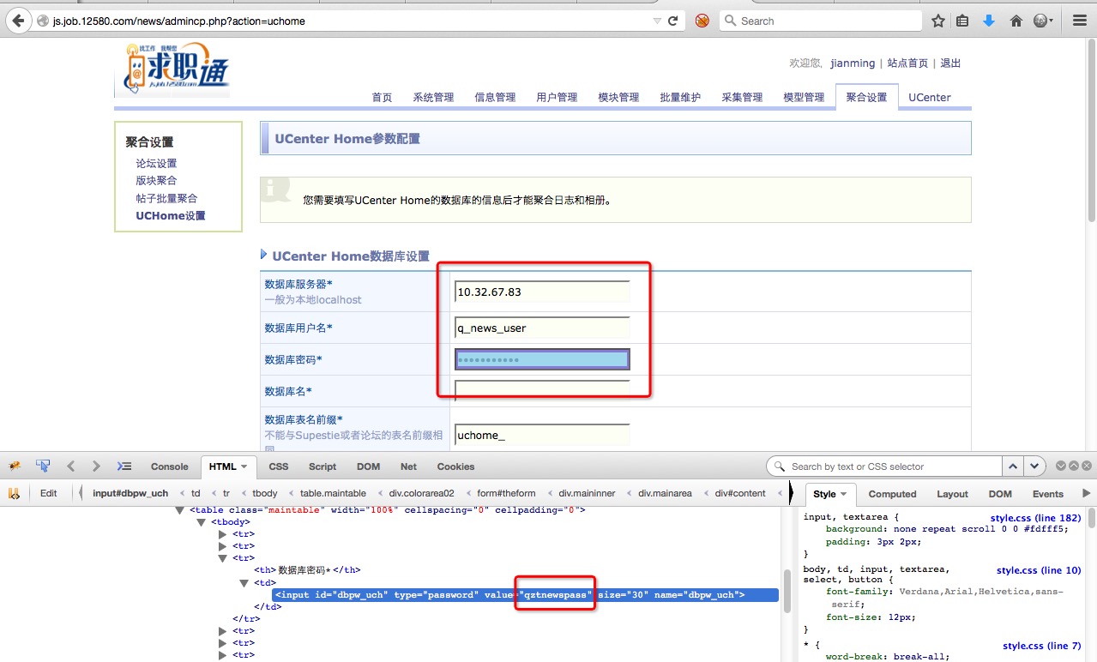Switch to the Layout side panel
Image resolution: width=1097 pixels, height=662 pixels.
point(952,494)
